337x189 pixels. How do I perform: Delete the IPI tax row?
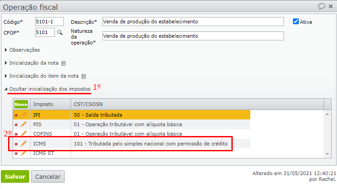tap(16, 115)
